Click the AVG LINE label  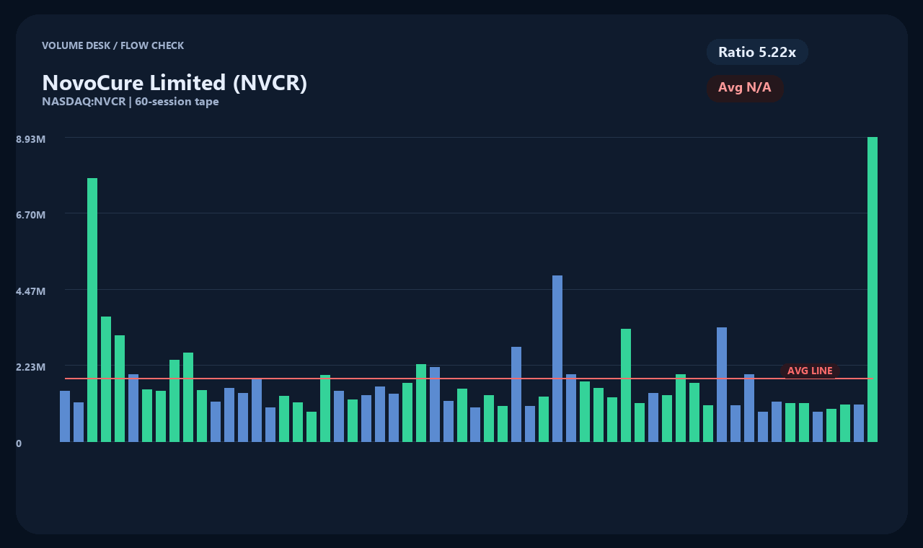[x=810, y=371]
